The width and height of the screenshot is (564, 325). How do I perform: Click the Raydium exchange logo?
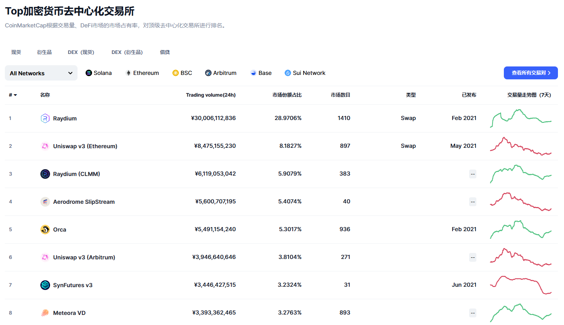point(45,118)
